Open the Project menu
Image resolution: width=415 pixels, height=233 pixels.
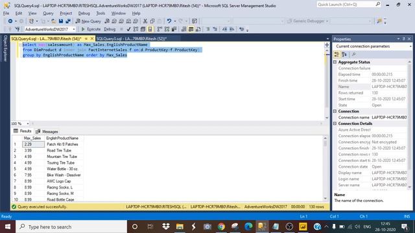coord(65,13)
